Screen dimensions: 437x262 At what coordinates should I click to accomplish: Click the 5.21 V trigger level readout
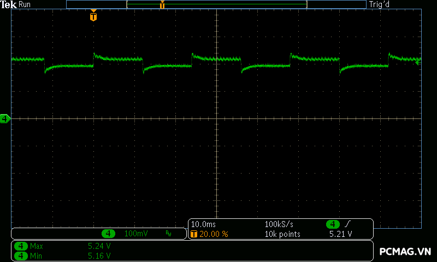[x=340, y=234]
